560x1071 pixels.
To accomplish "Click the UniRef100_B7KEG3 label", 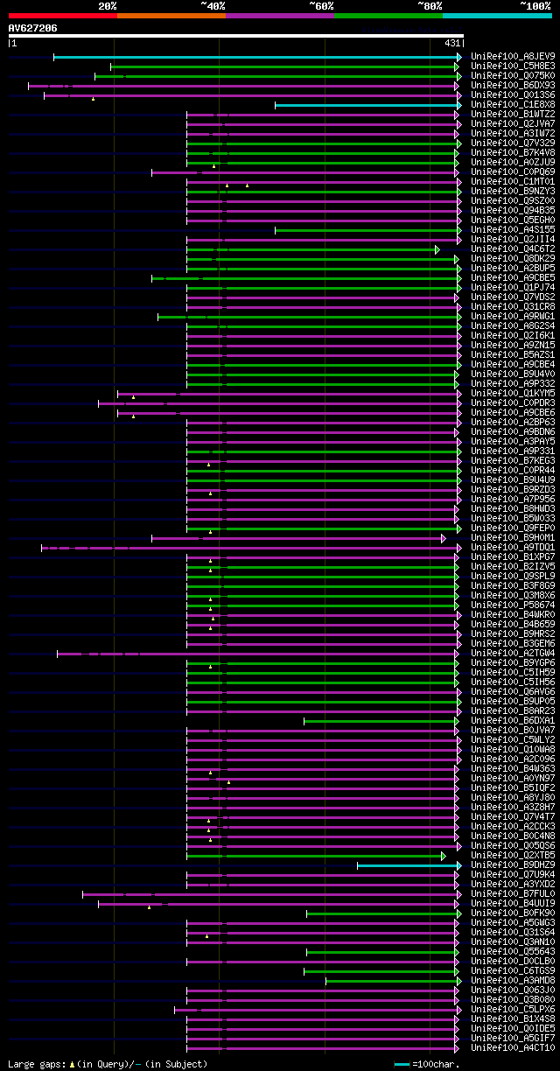I will (x=513, y=461).
